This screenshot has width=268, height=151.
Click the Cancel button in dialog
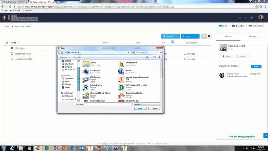[x=154, y=109]
